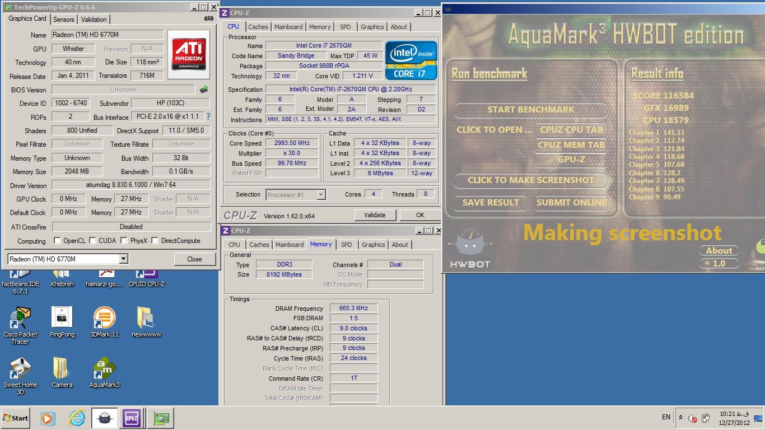
Task: Open Khebreh desktop folder
Action: [62, 278]
